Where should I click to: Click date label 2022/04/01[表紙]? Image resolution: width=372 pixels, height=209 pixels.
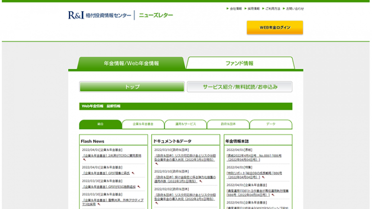tap(239, 150)
